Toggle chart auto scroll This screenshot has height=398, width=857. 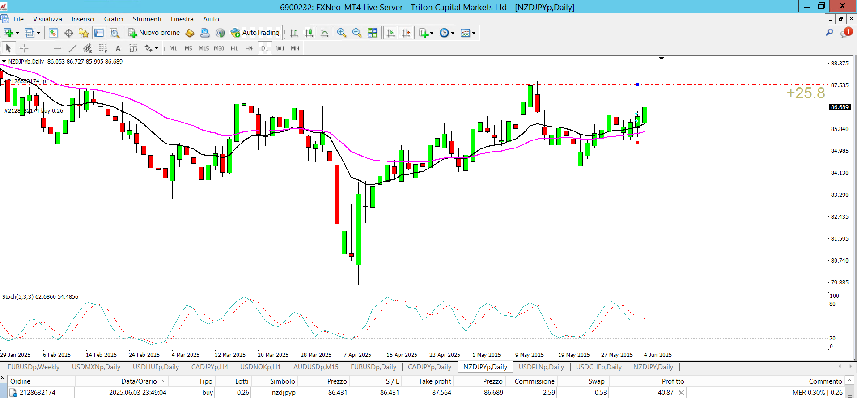390,33
